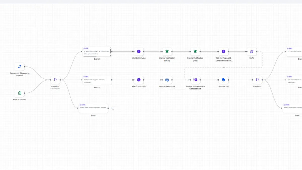Click the "Update opportunity" label
This screenshot has height=170, width=302.
pyautogui.click(x=167, y=86)
